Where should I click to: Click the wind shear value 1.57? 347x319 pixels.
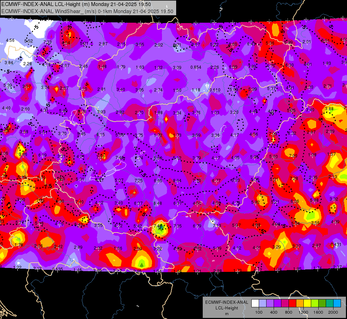coord(331,154)
